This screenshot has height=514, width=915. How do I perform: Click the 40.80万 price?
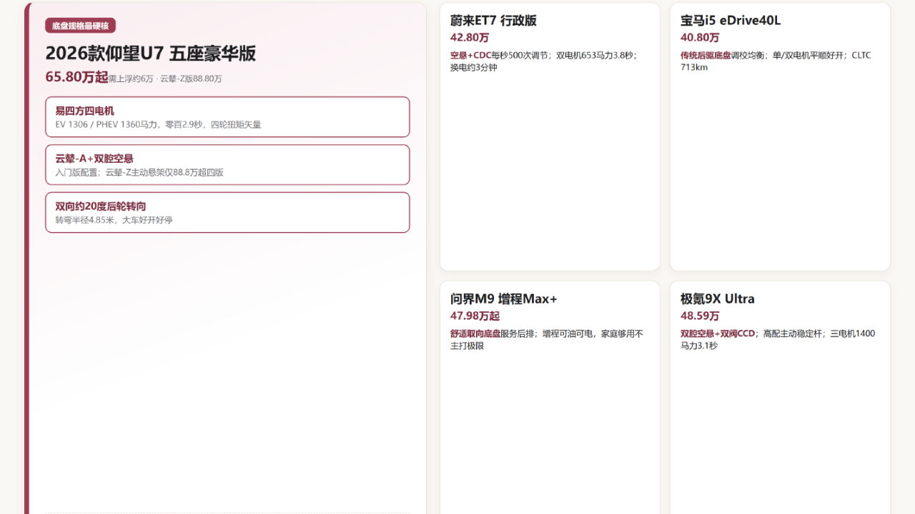tap(700, 38)
